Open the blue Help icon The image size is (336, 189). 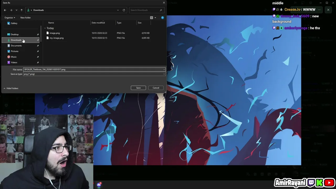[162, 18]
